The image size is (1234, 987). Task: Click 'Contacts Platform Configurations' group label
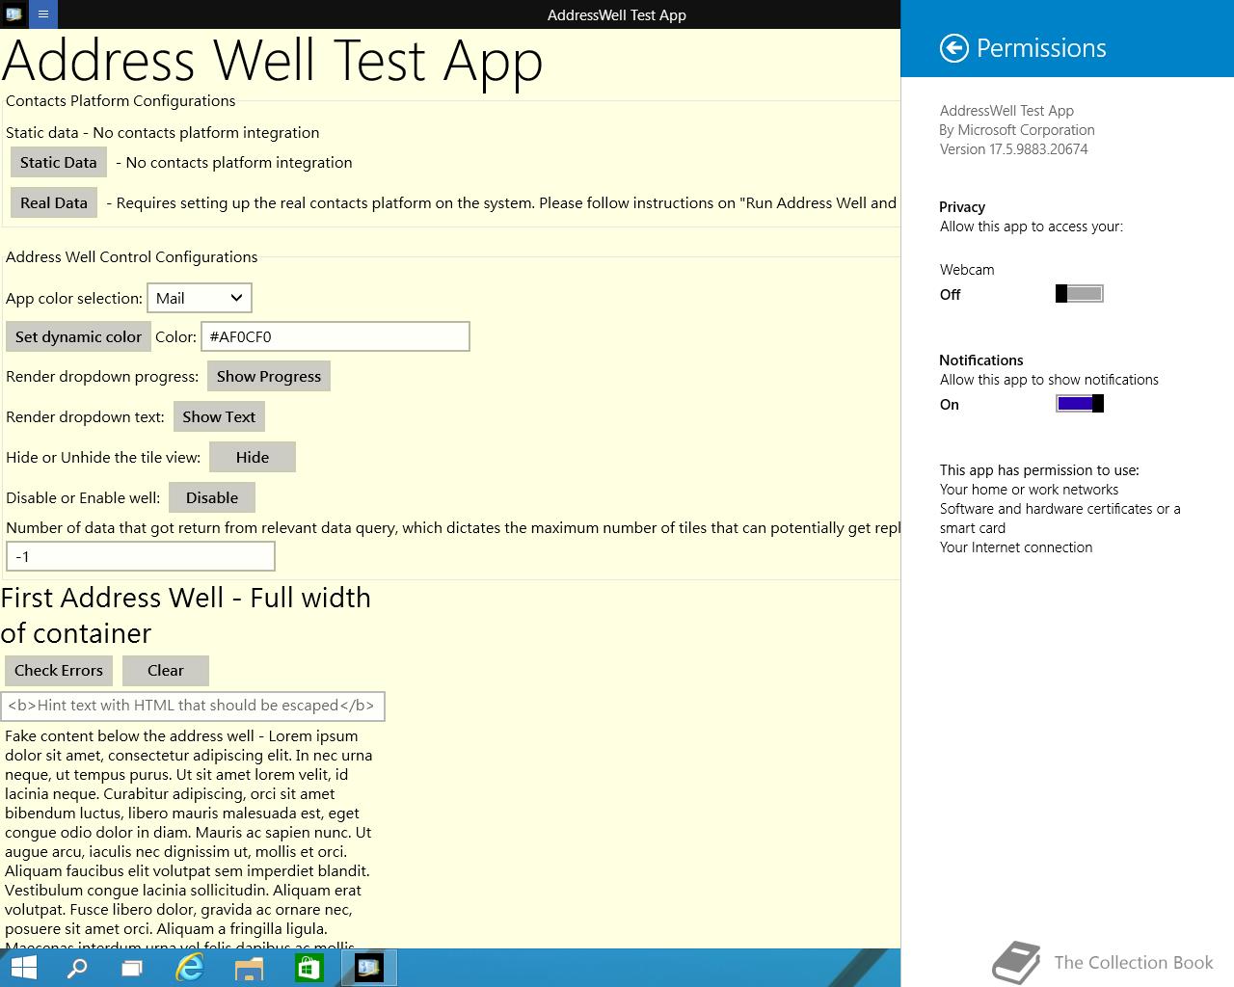point(121,101)
